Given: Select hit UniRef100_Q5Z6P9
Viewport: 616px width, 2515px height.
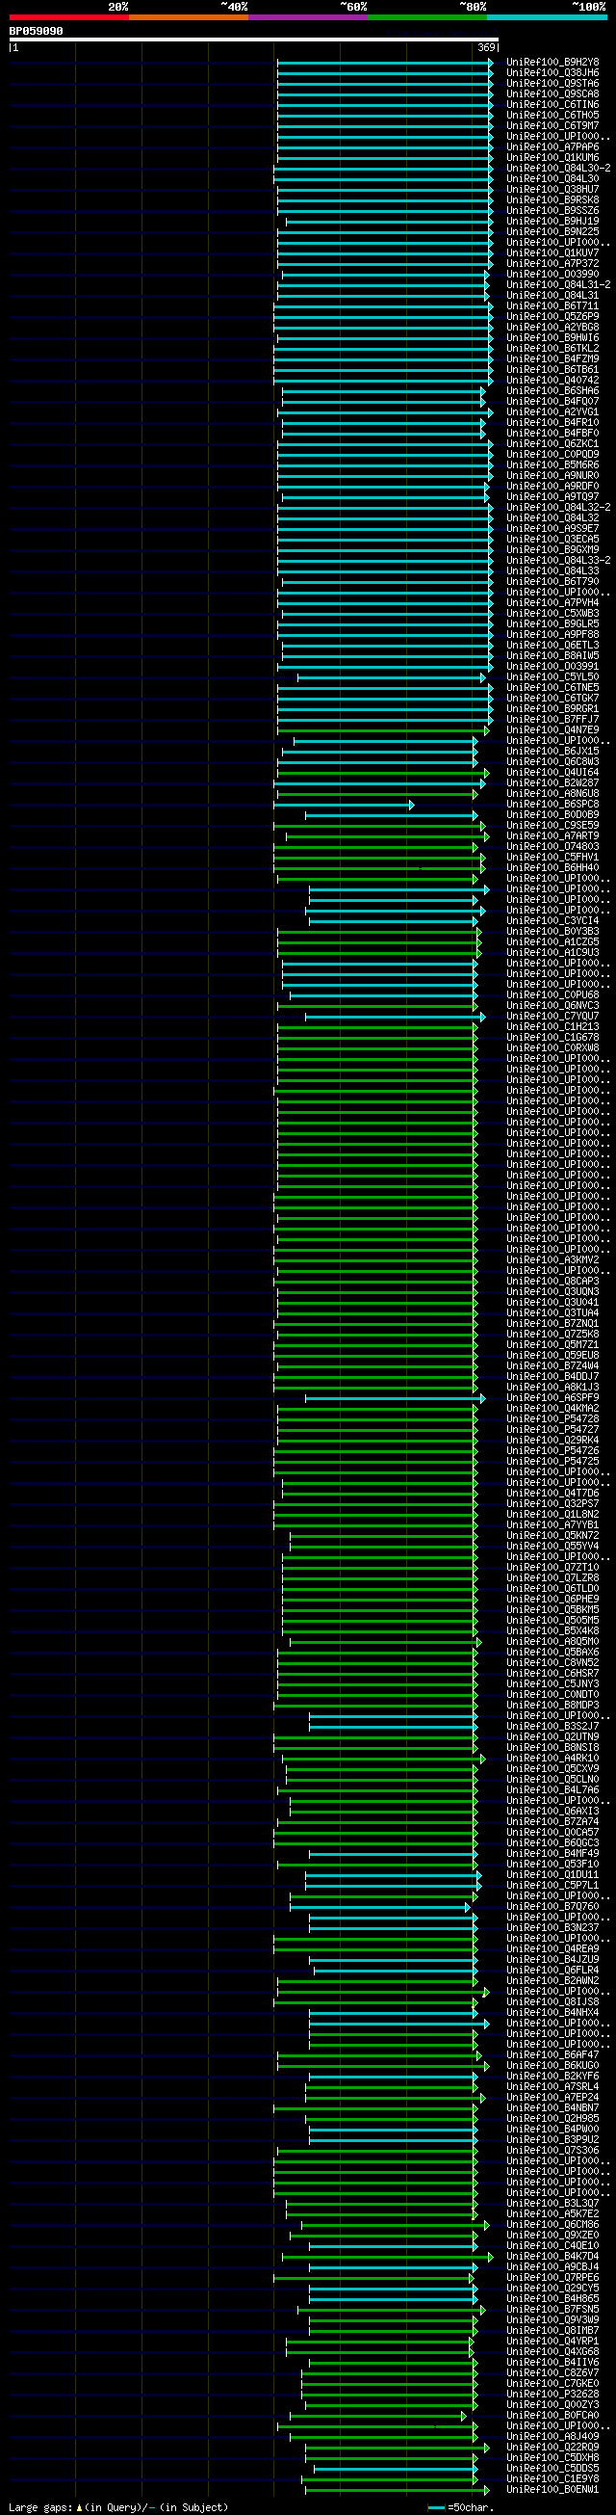Looking at the screenshot, I should pos(552,317).
